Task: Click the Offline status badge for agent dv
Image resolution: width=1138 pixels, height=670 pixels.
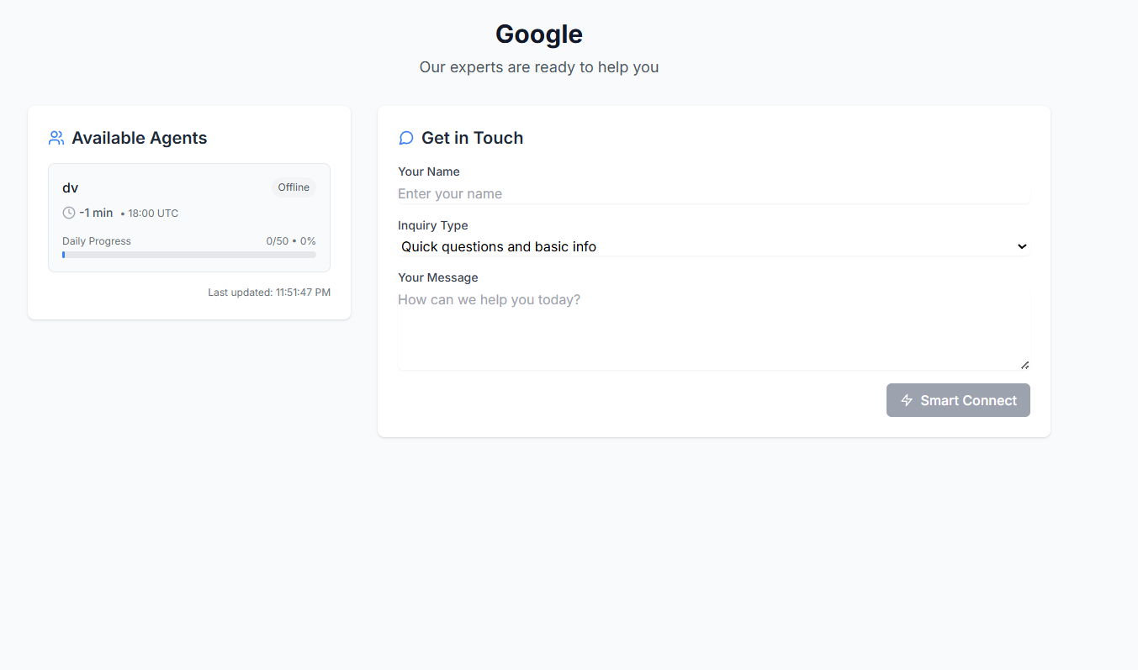Action: [x=293, y=187]
